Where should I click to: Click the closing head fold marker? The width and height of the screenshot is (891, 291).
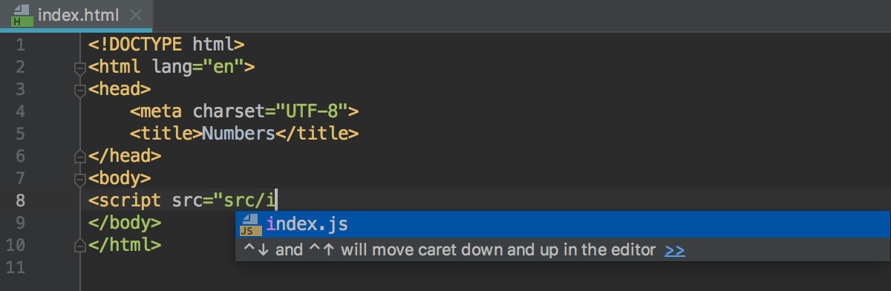coord(80,156)
